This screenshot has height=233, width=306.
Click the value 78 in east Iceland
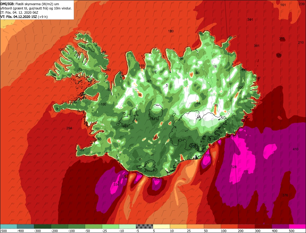[216, 105]
